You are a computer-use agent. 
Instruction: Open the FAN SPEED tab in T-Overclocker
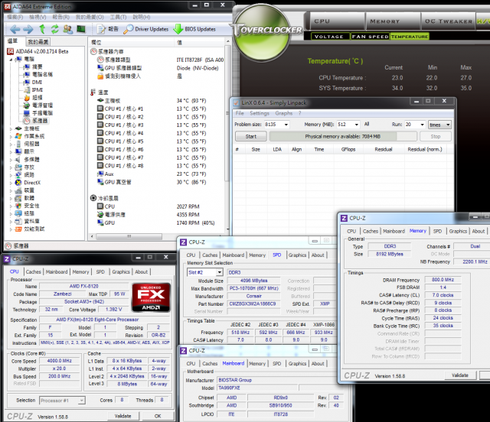[370, 37]
